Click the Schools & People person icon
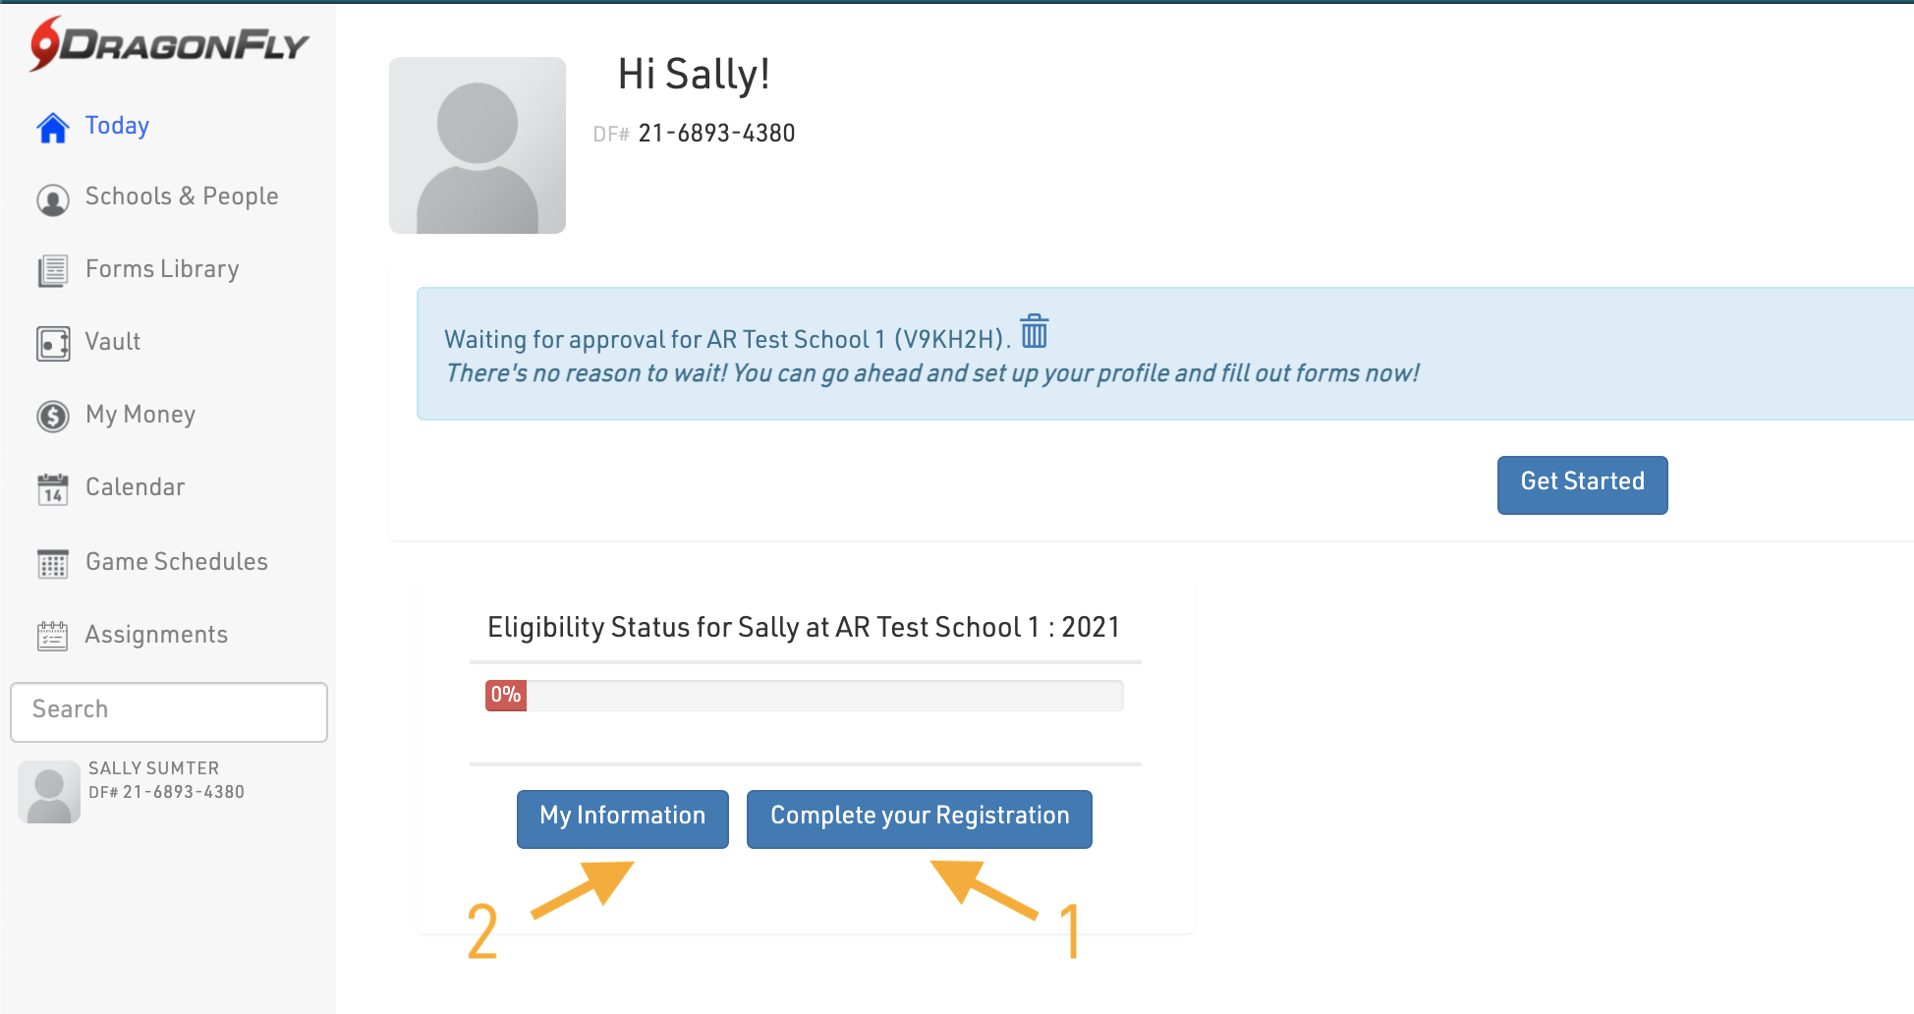 [x=53, y=199]
